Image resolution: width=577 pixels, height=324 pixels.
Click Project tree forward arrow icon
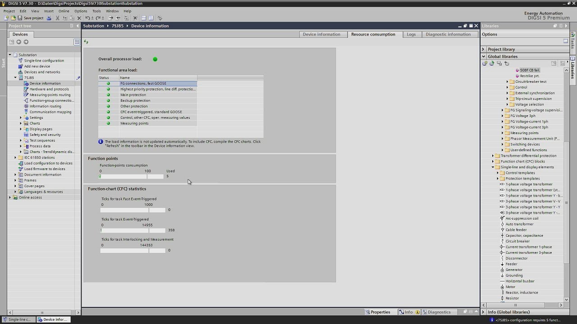click(26, 42)
